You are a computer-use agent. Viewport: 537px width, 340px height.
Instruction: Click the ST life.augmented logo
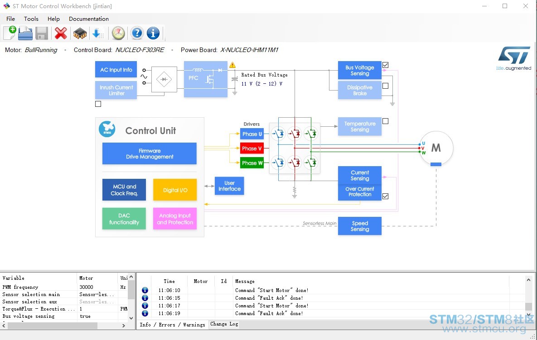tap(514, 58)
